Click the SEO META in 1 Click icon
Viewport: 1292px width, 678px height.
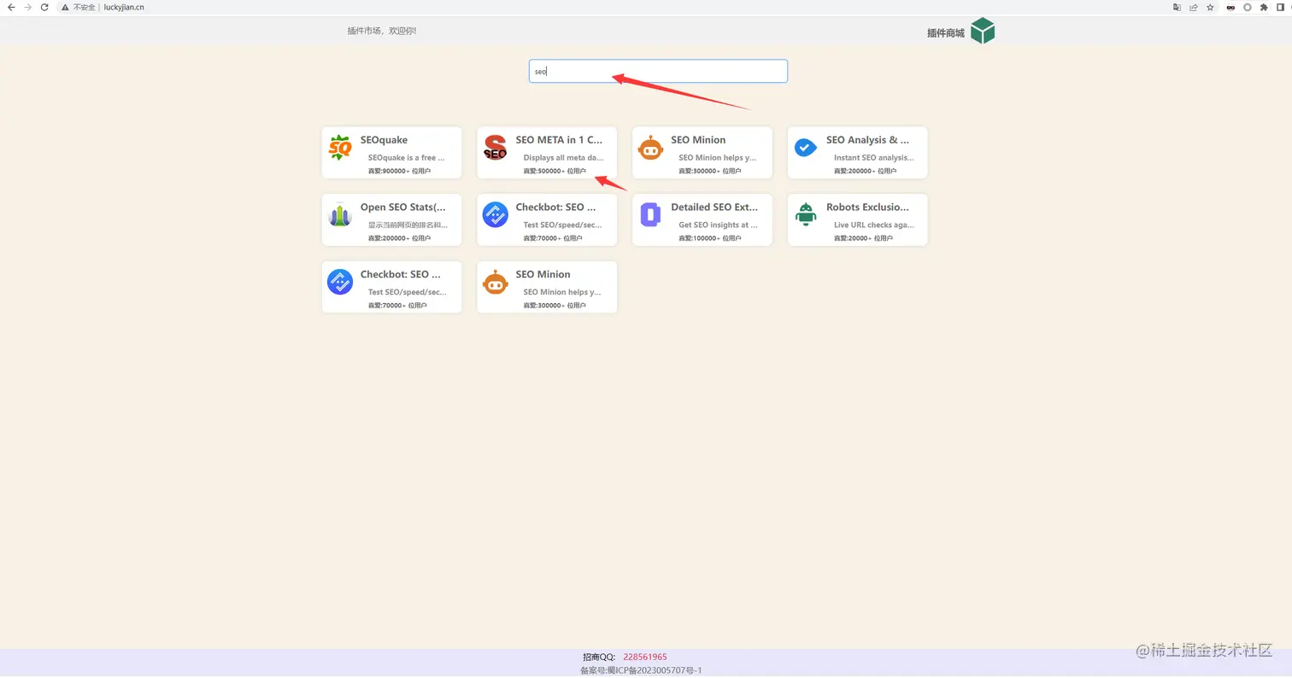[496, 148]
